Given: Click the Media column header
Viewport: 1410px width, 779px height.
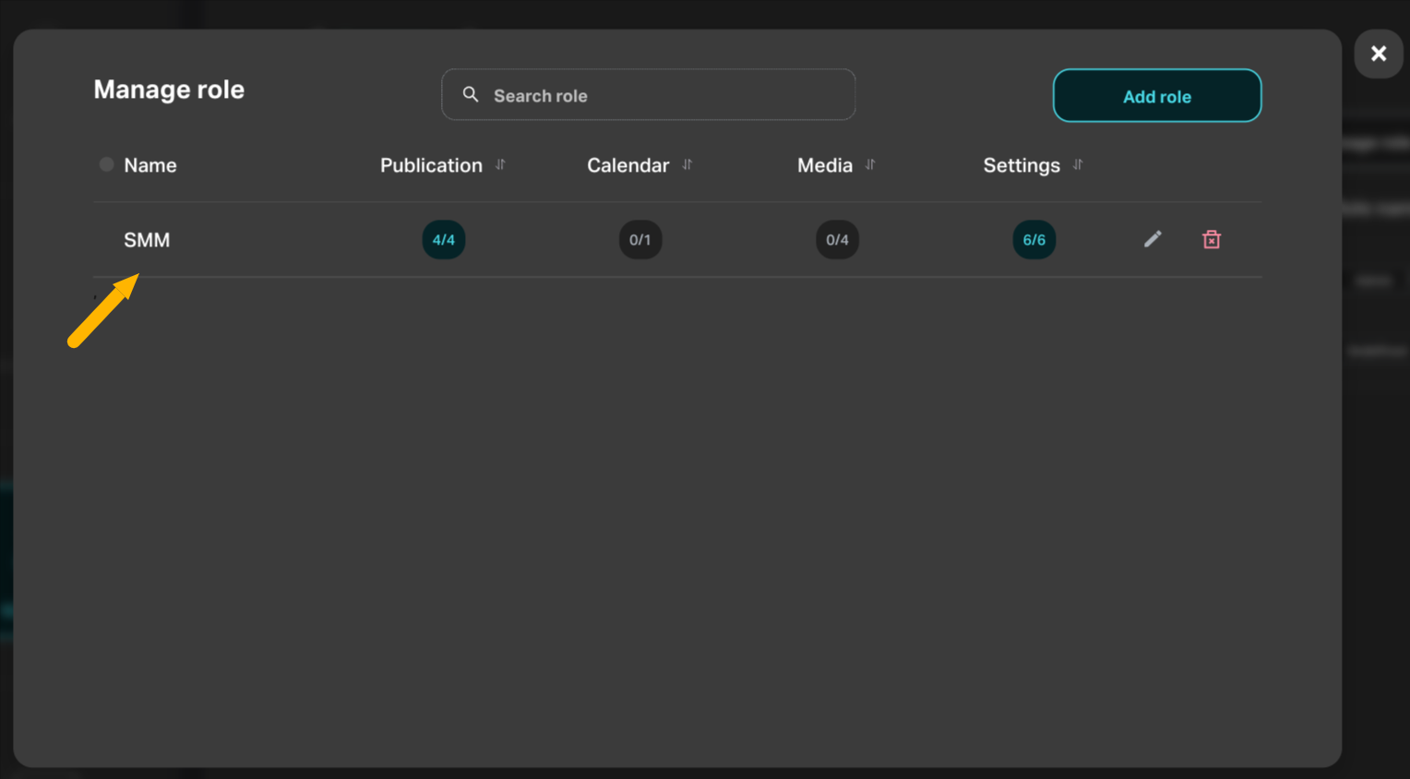Looking at the screenshot, I should (x=824, y=165).
